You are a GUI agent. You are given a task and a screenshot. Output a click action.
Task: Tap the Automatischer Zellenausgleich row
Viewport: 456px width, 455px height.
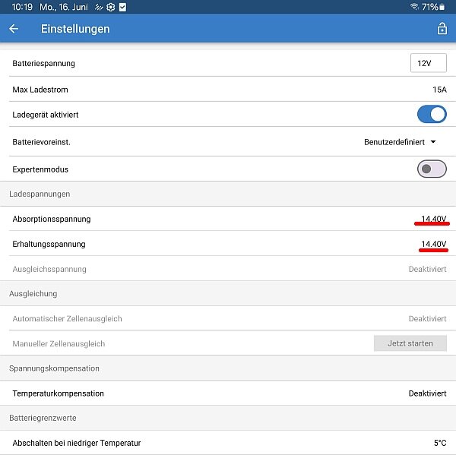click(228, 318)
